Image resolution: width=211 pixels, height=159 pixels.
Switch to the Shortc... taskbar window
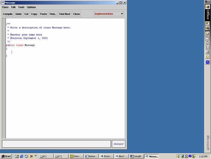[106, 156]
